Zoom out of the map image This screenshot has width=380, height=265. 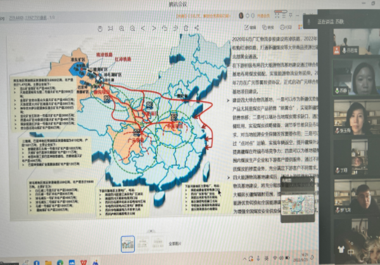(x=132, y=29)
